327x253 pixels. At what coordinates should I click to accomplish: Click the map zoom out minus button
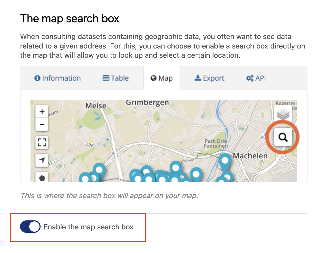(x=42, y=124)
